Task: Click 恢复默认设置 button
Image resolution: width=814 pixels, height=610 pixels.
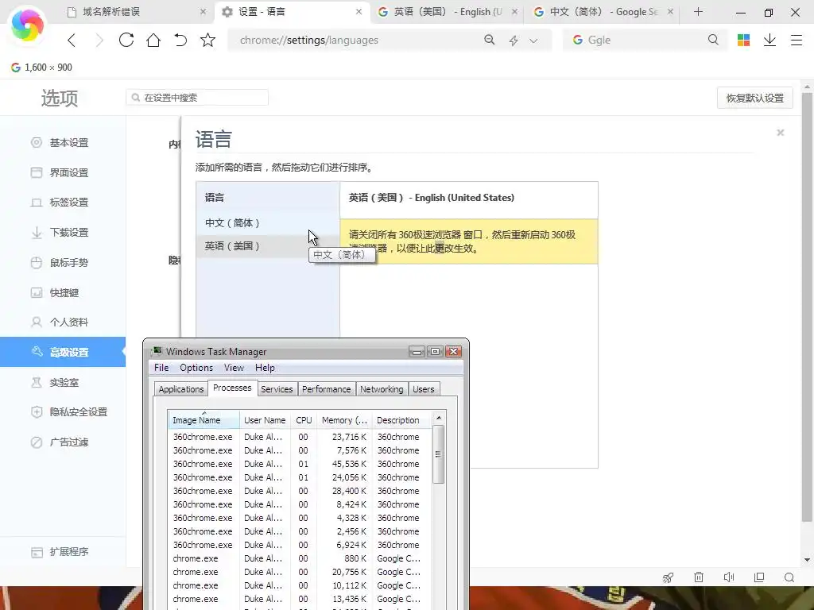Action: tap(755, 98)
